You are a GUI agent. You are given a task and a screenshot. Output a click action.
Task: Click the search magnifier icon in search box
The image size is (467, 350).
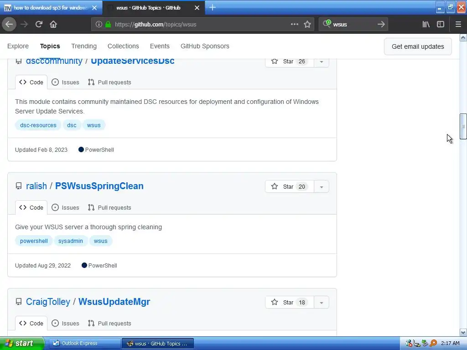point(327,24)
